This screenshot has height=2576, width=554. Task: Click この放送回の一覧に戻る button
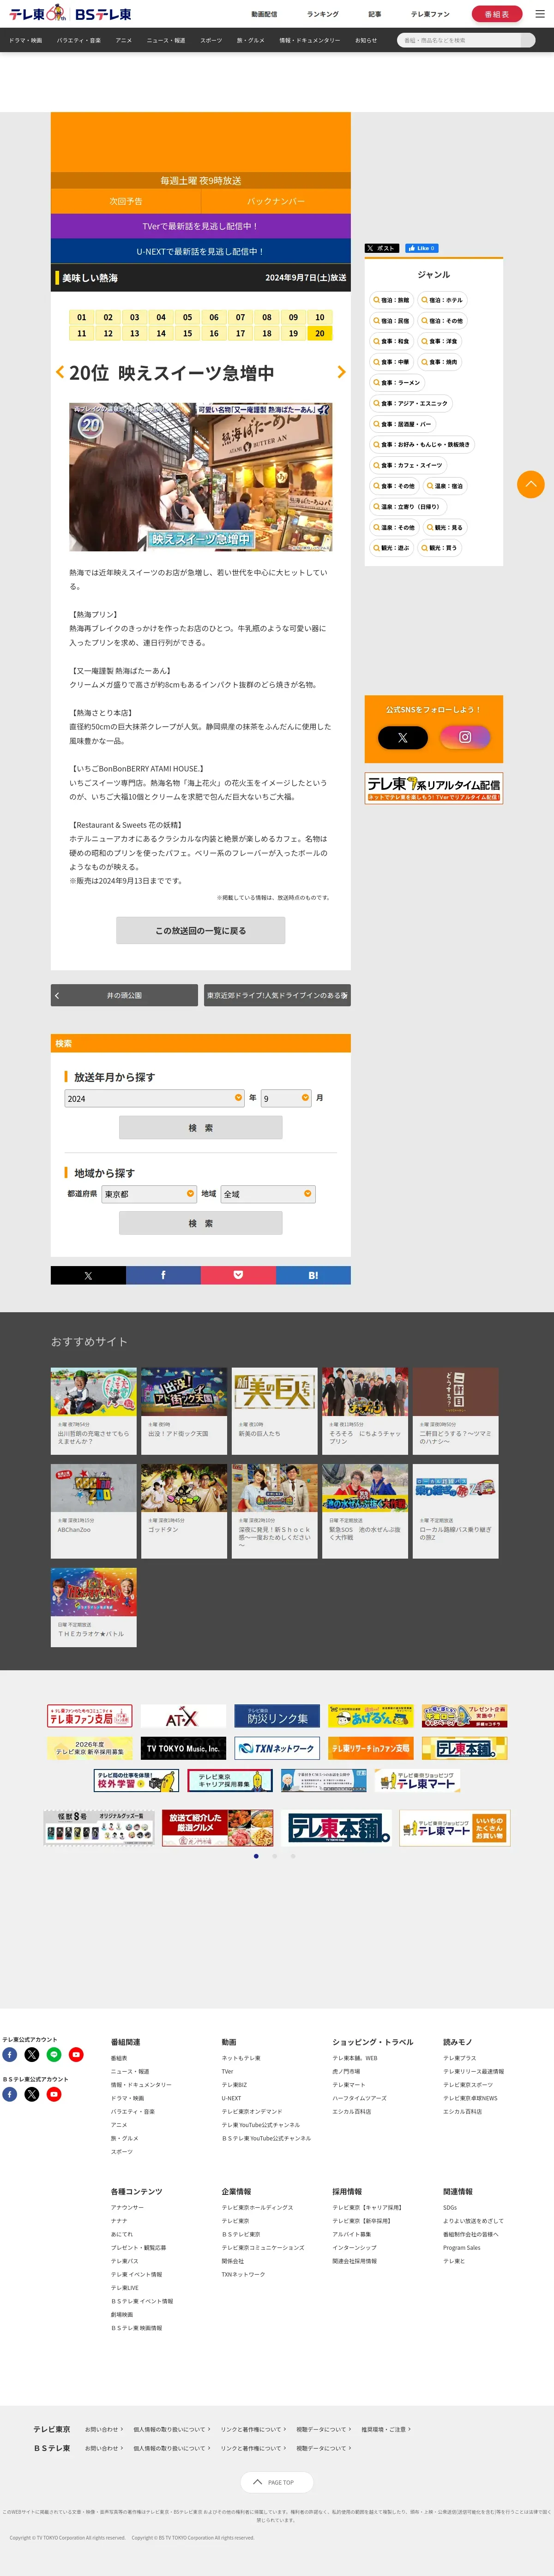(x=200, y=930)
